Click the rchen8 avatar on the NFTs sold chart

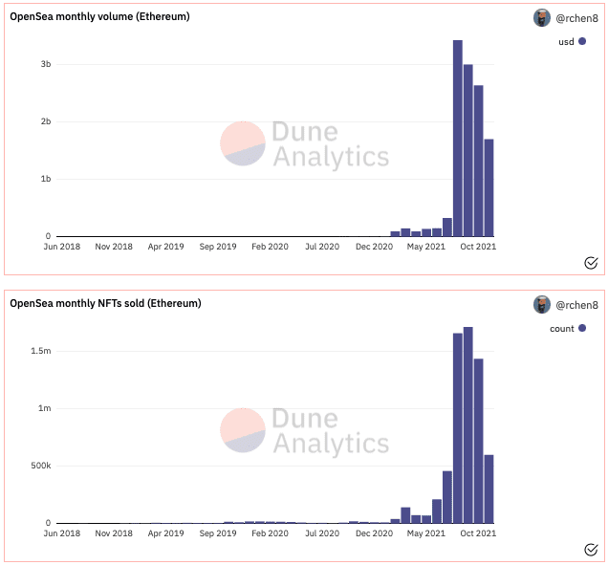tap(542, 305)
